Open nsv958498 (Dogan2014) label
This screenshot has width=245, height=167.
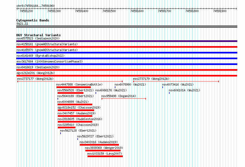[x=119, y=96]
